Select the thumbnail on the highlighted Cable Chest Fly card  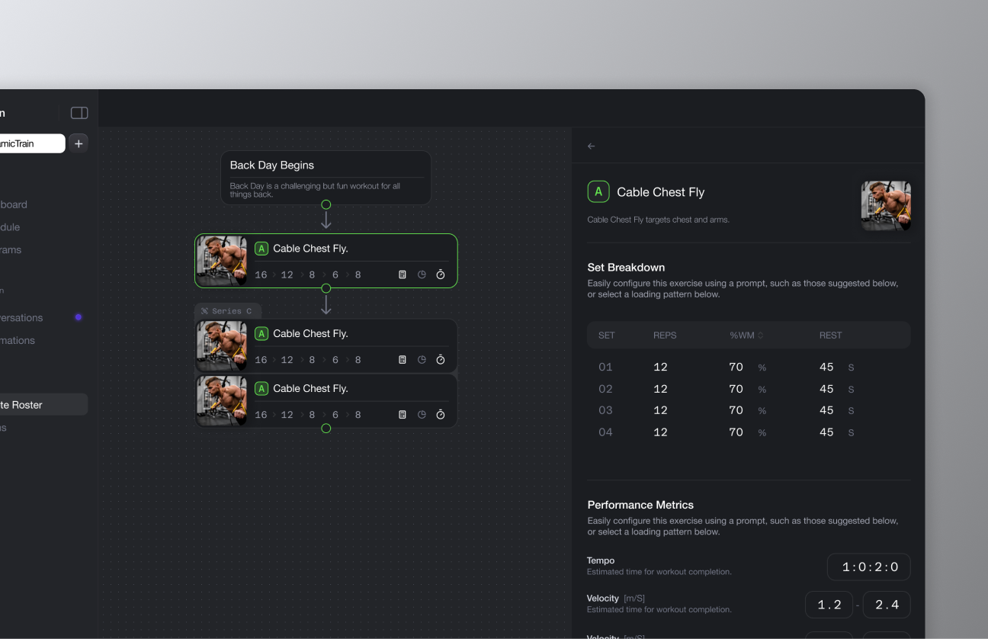222,261
